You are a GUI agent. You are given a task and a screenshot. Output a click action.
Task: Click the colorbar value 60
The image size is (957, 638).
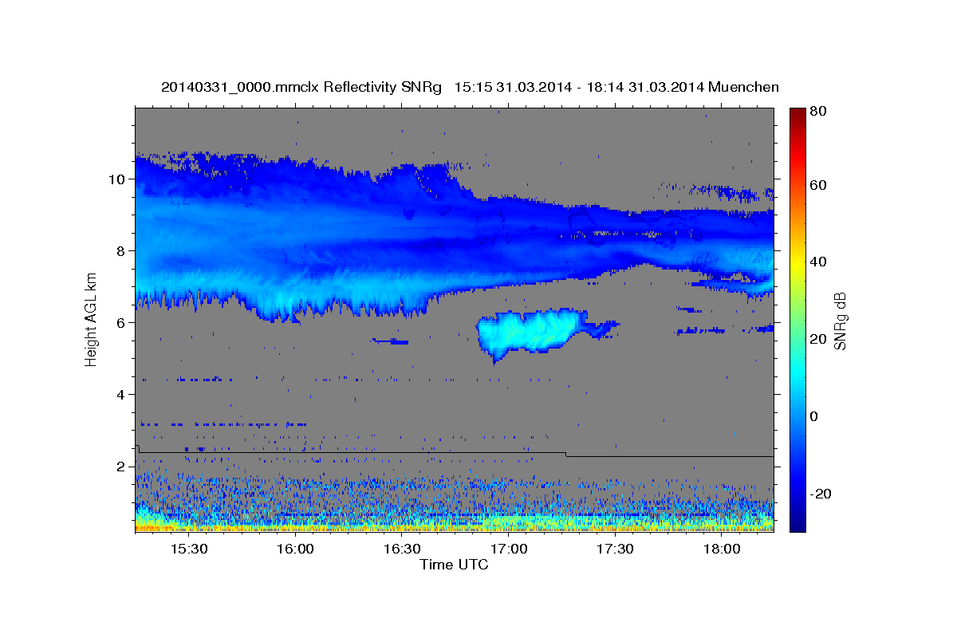point(818,185)
